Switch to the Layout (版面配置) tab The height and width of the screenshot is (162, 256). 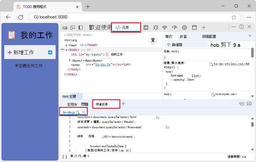coord(209,37)
